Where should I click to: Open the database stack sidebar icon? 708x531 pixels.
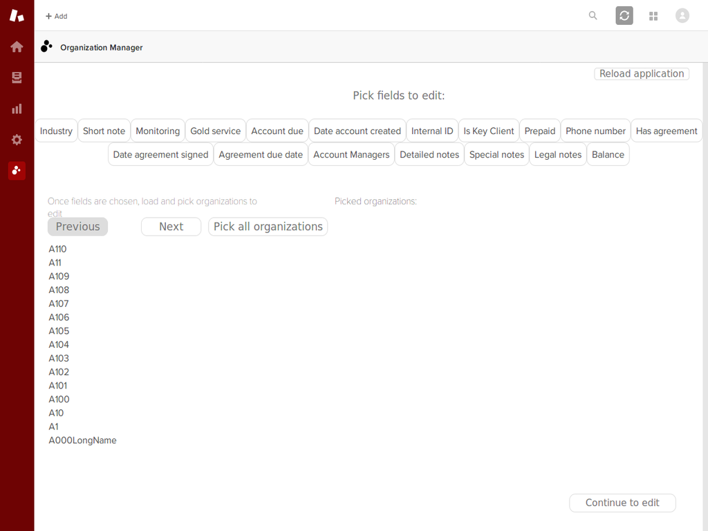(17, 78)
